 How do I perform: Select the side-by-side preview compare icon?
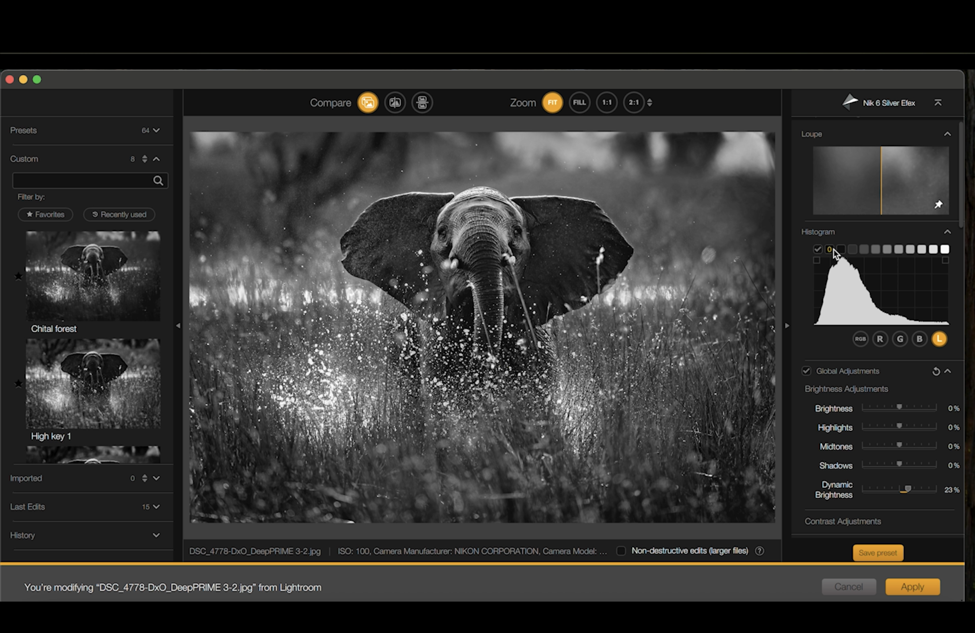[x=422, y=102]
